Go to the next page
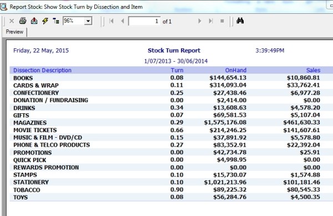 point(199,21)
